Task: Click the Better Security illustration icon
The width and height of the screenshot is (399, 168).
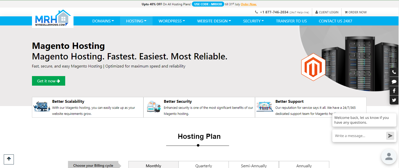Action: [x=154, y=107]
